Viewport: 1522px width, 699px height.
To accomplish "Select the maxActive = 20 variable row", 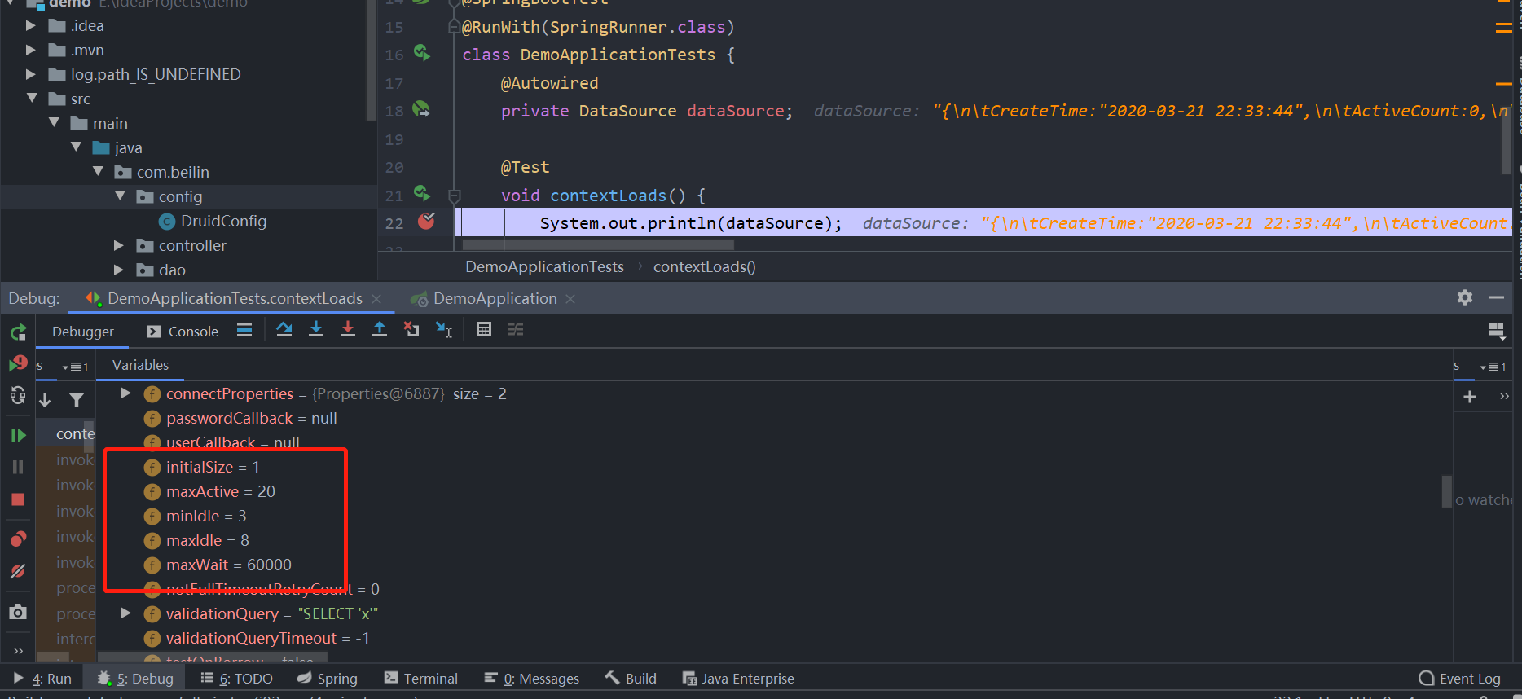I will pos(209,491).
